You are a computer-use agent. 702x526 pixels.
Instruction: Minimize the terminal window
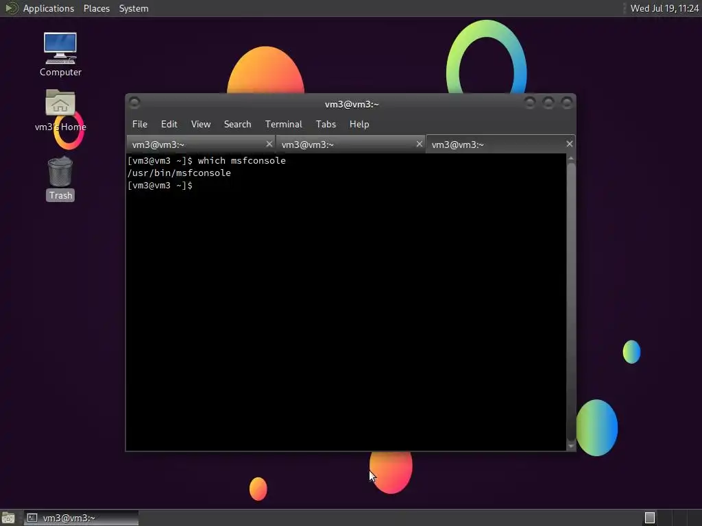pos(530,103)
